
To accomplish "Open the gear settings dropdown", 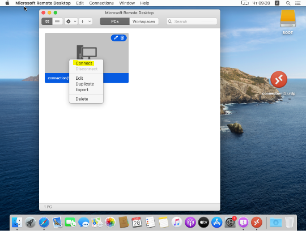I will (x=71, y=22).
